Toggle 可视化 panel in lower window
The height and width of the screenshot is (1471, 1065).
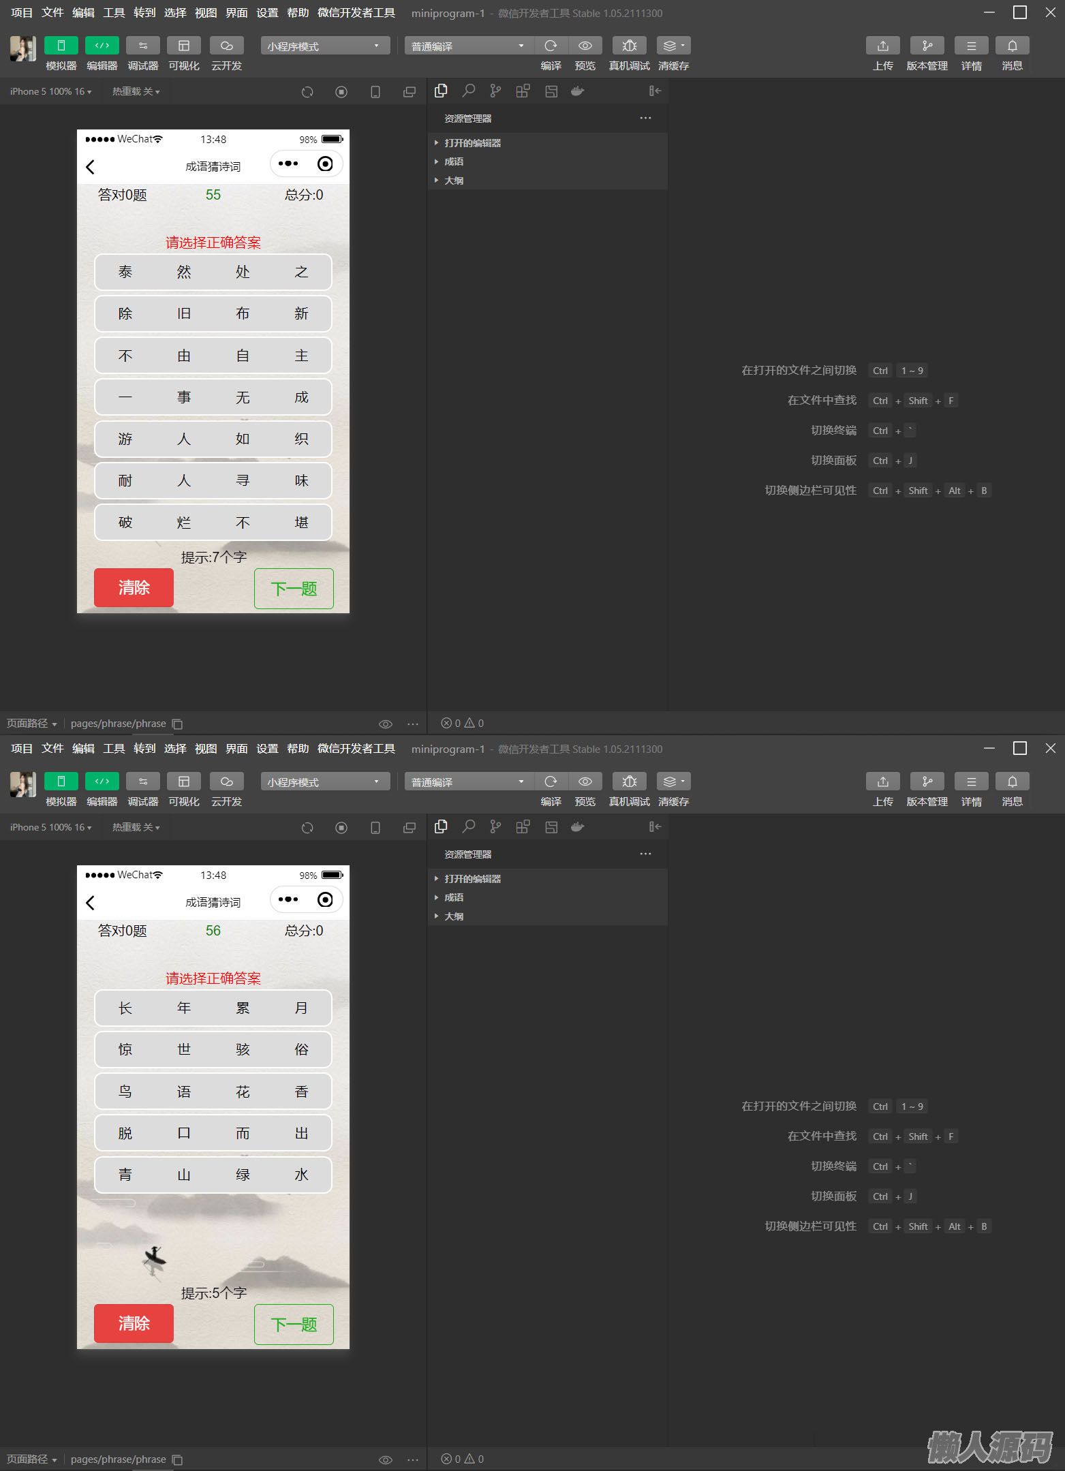(x=184, y=781)
